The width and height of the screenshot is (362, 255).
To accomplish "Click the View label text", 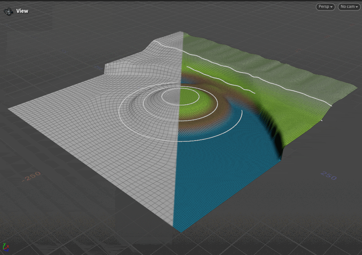I will pyautogui.click(x=22, y=11).
